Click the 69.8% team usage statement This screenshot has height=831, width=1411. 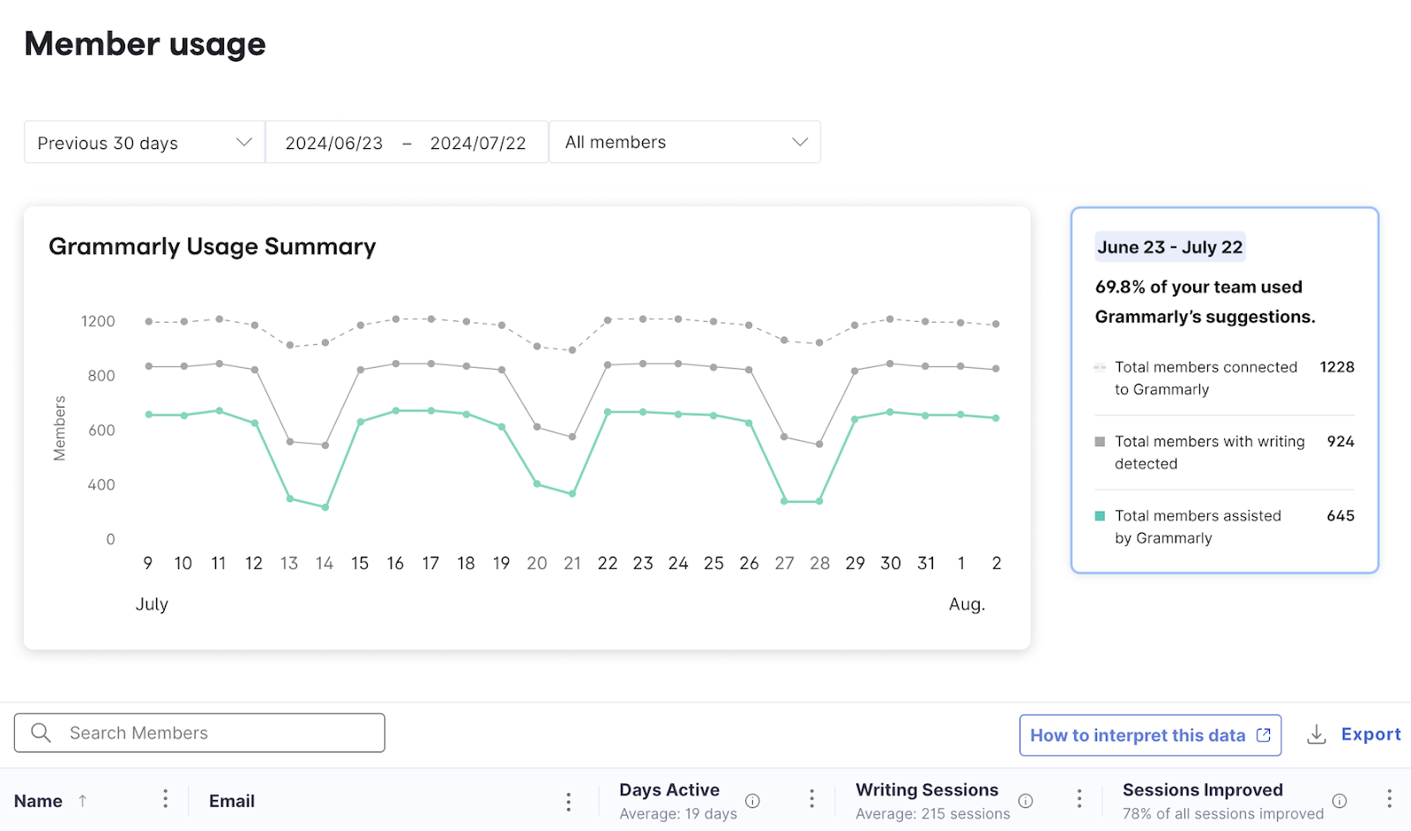tap(1206, 302)
